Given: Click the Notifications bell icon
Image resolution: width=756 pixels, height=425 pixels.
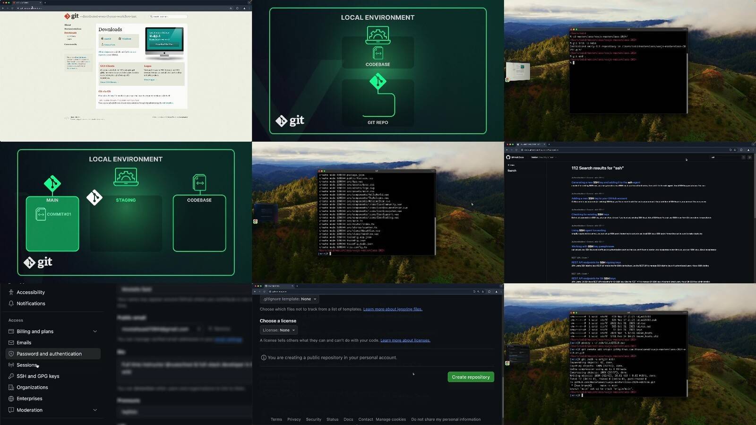Looking at the screenshot, I should [x=11, y=304].
